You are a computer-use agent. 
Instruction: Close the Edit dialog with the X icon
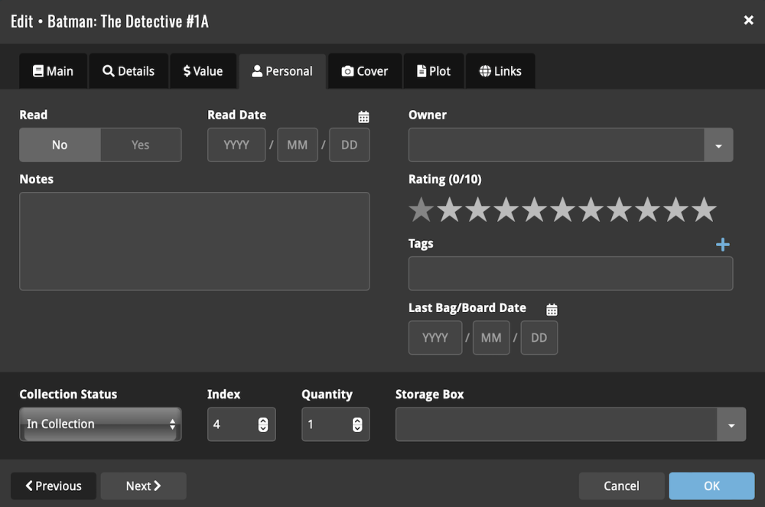749,21
